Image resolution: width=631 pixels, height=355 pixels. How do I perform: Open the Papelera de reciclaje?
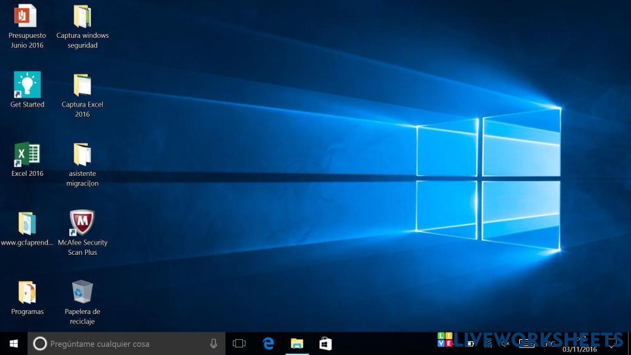point(82,292)
